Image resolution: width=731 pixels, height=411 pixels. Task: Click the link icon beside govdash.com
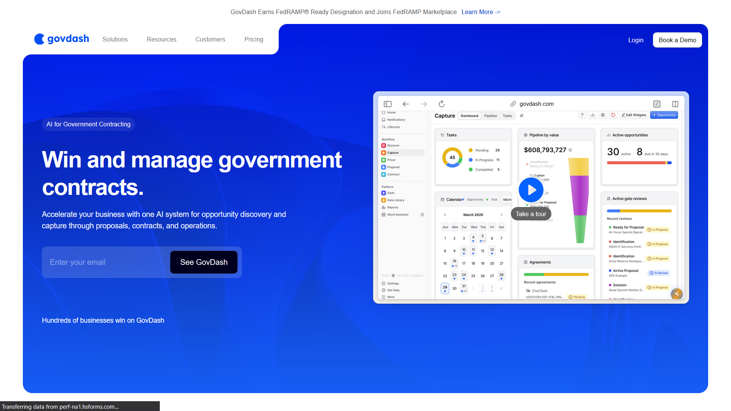coord(513,104)
